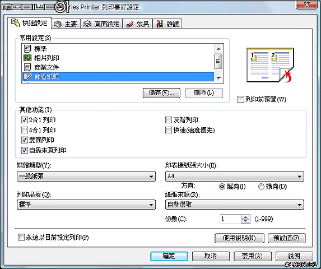Image resolution: width=321 pixels, height=269 pixels.
Task: Click the 份數 copies input field
Action: tap(231, 219)
